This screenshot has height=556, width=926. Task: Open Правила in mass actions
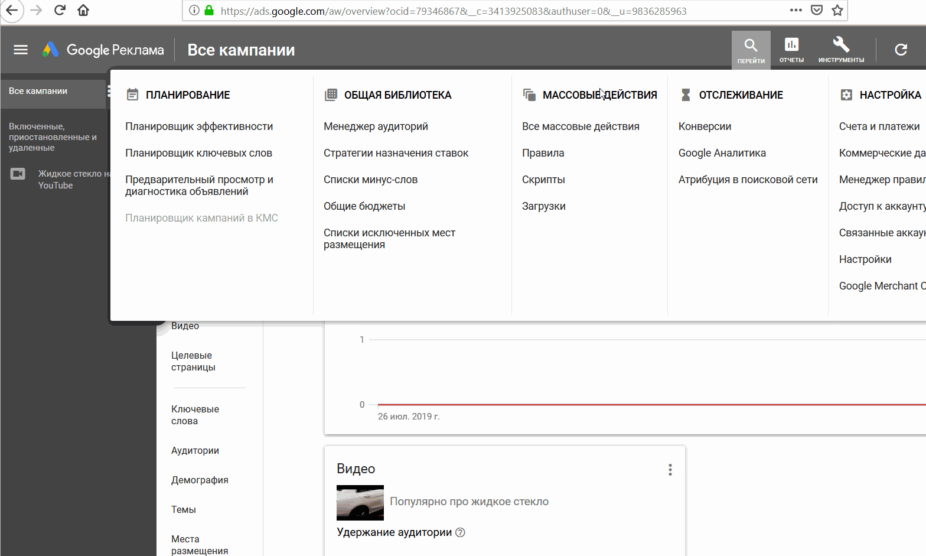543,153
